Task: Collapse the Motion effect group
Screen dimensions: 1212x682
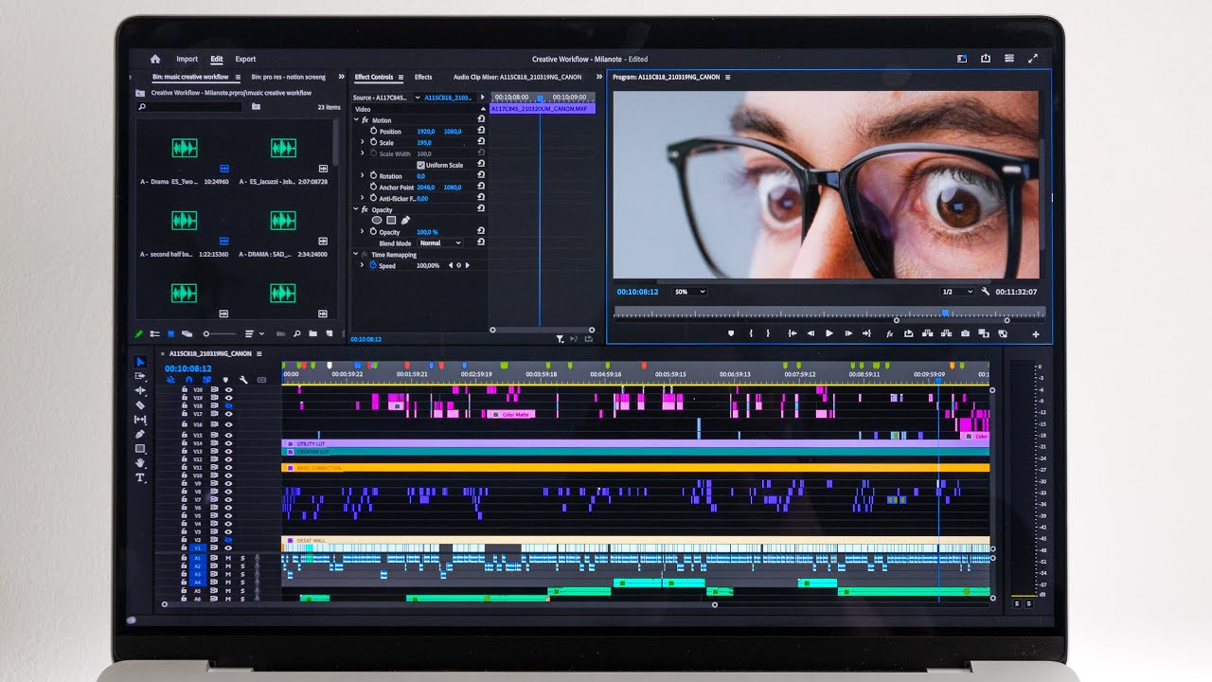Action: click(x=357, y=120)
